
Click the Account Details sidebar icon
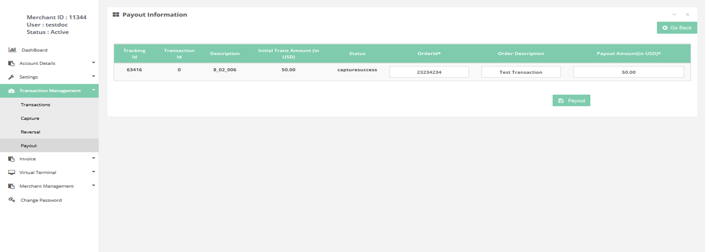pos(11,63)
